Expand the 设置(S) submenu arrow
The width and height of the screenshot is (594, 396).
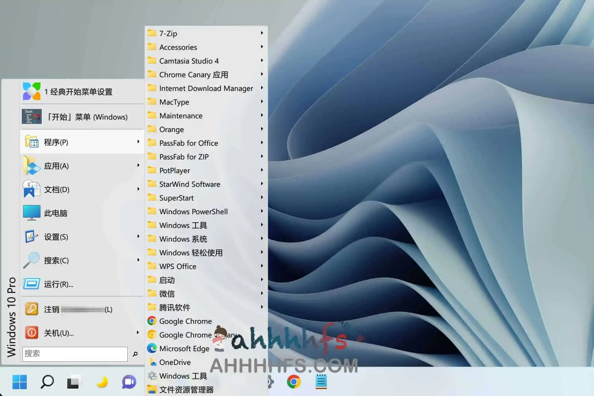coord(138,237)
